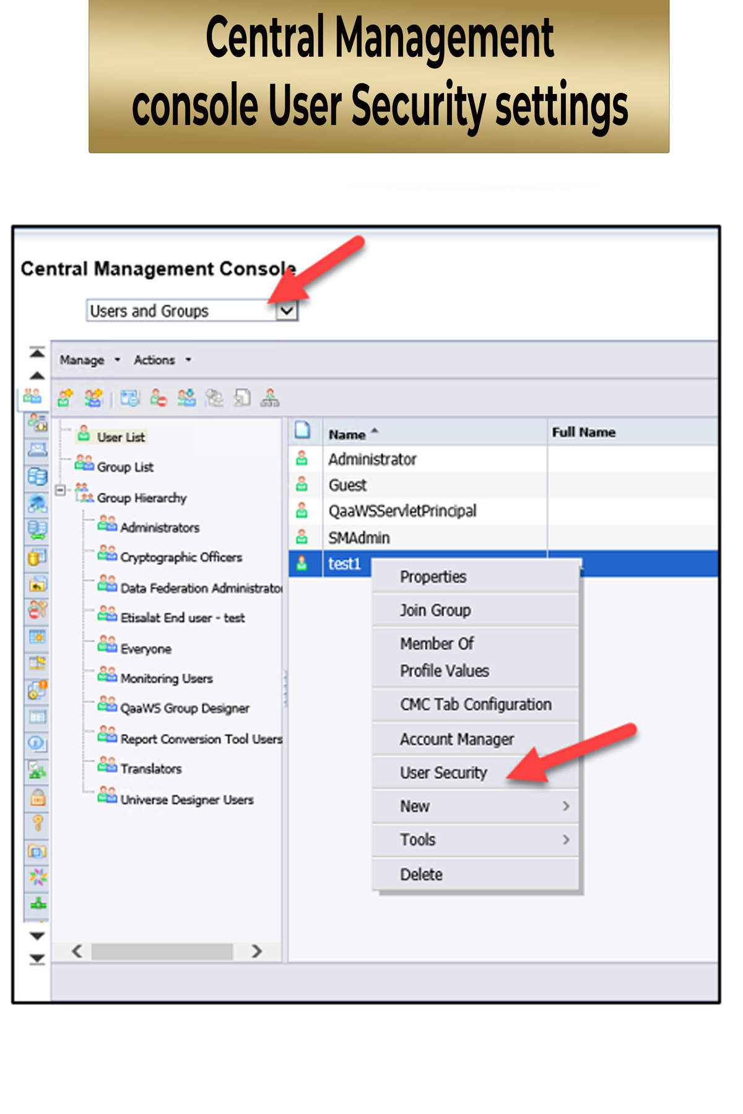Viewport: 743px width, 1114px height.
Task: Open the folder with blue square sidebar icon
Action: click(x=37, y=850)
